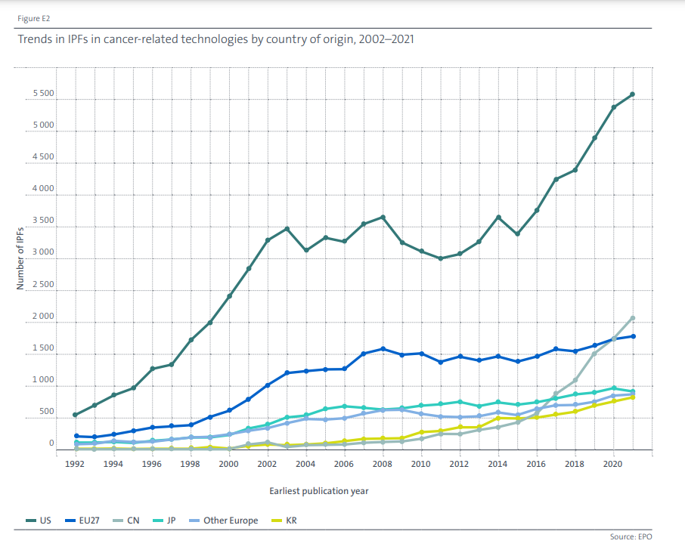The image size is (685, 553).
Task: Click the 3 500 y-axis label
Action: 43,220
